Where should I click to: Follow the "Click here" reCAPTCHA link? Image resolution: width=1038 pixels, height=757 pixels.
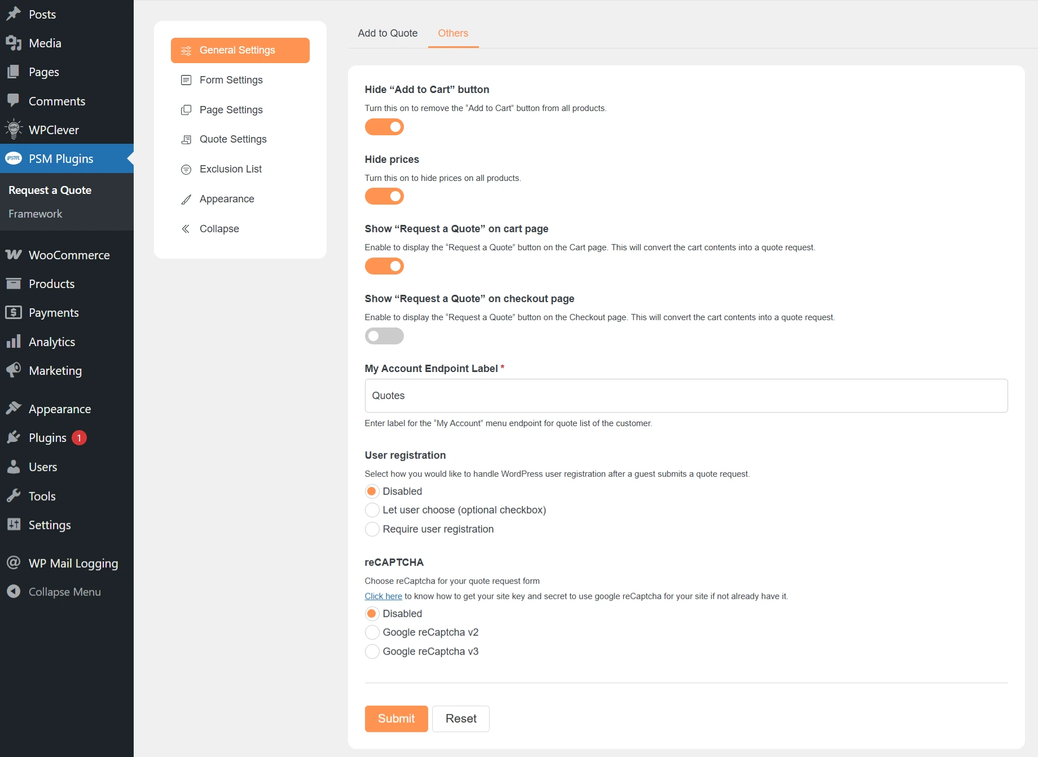pyautogui.click(x=383, y=596)
